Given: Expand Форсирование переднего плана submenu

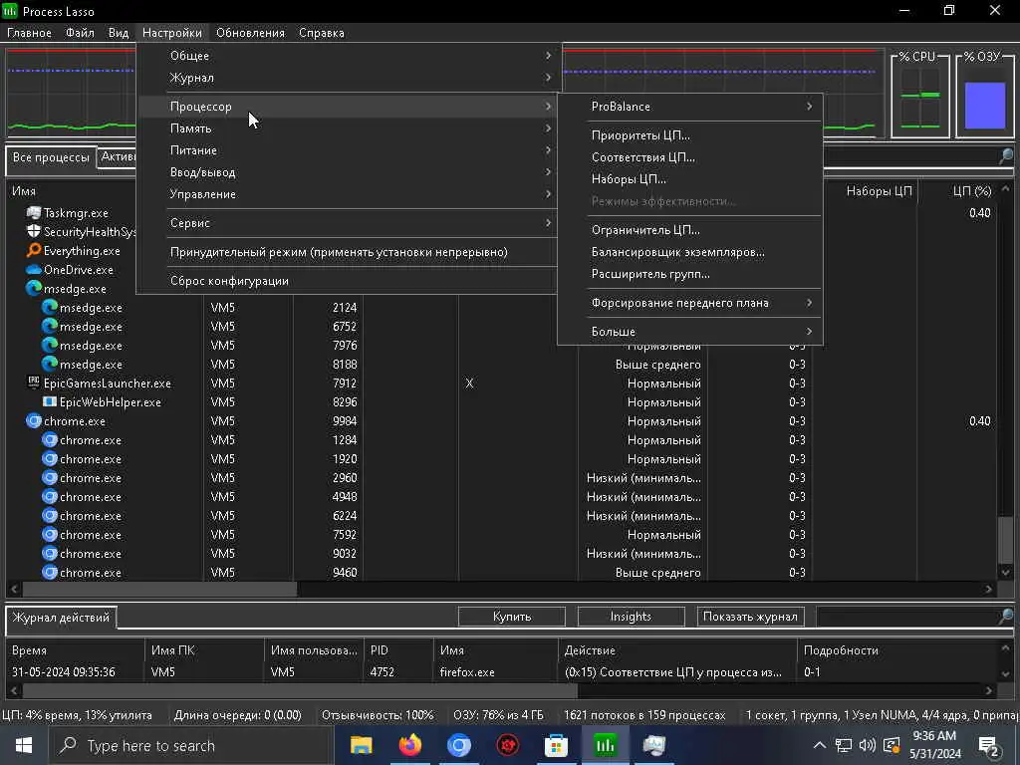Looking at the screenshot, I should tap(690, 303).
